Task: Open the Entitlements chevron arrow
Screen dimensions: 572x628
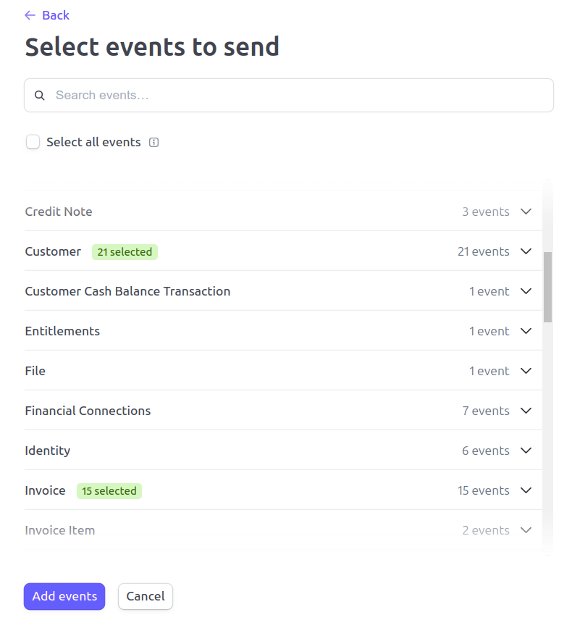Action: [526, 332]
